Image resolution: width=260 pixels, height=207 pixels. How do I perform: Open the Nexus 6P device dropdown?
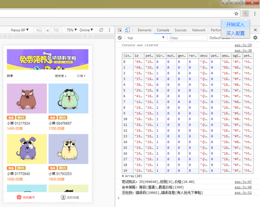point(20,30)
